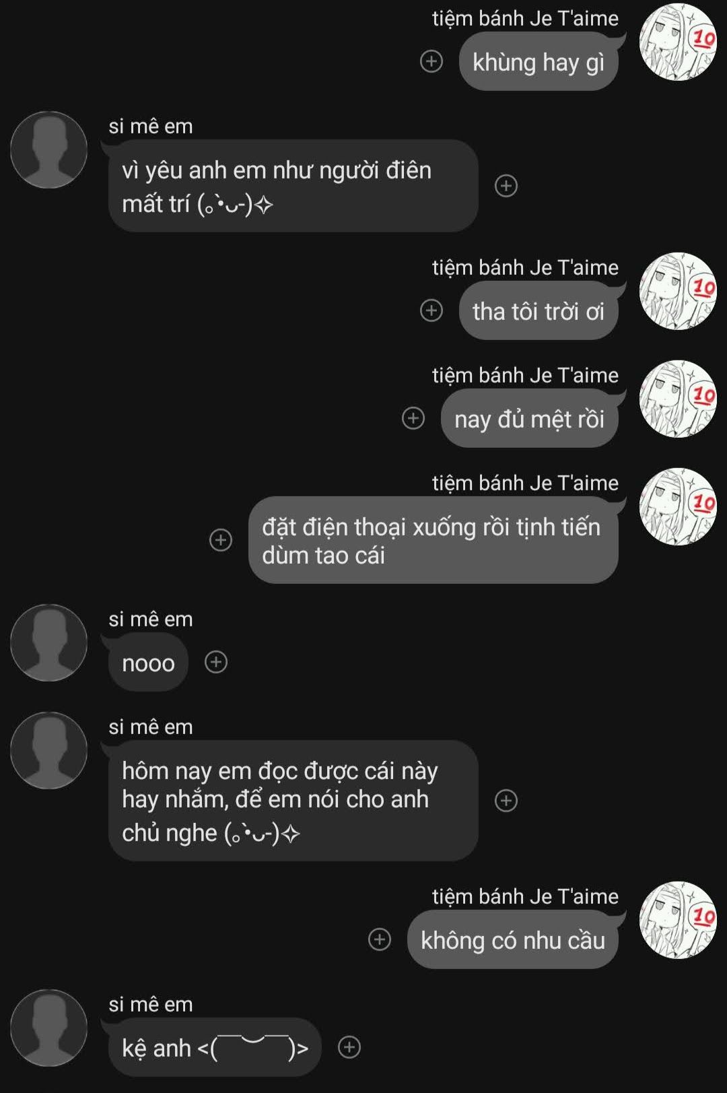Open gray avatar next to "kệ anh" message
This screenshot has height=1093, width=727.
48,1028
